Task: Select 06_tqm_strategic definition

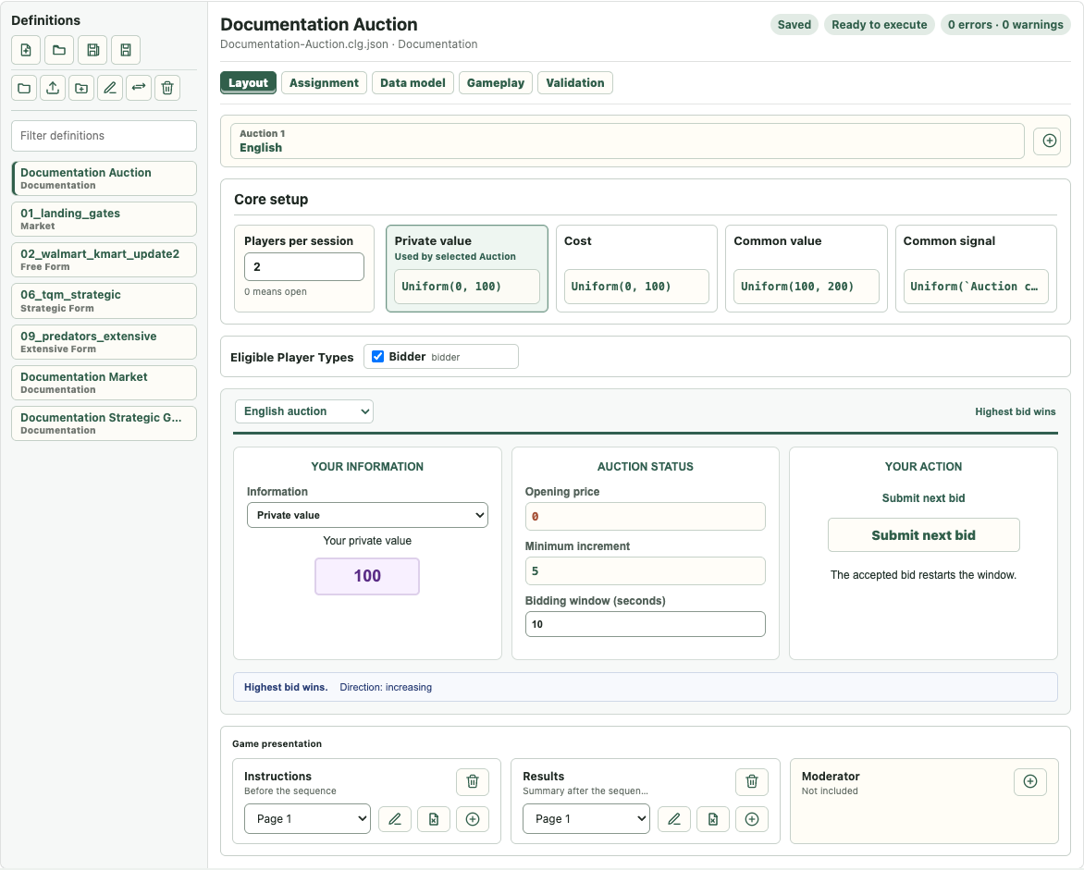Action: click(105, 300)
